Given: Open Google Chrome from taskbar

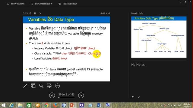Looking at the screenshot, I should click(46, 105).
